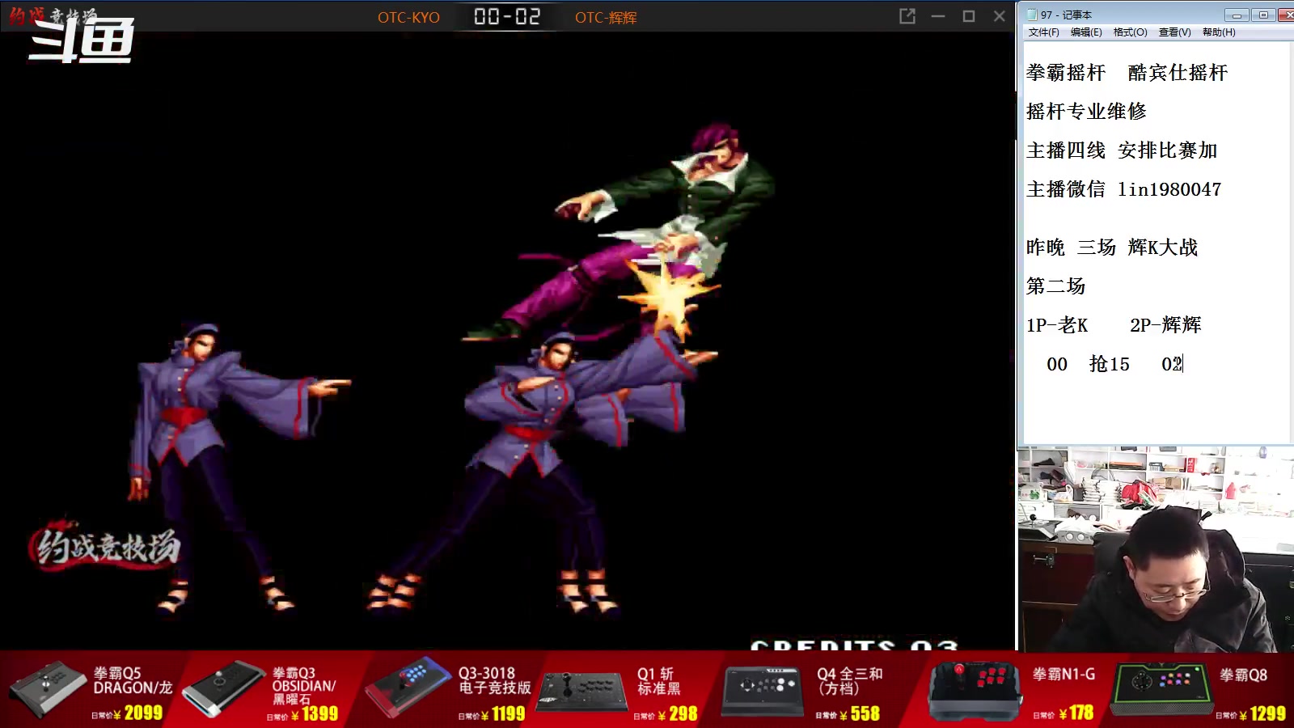Click the Q3-3018 电子竞技版 product name

495,680
